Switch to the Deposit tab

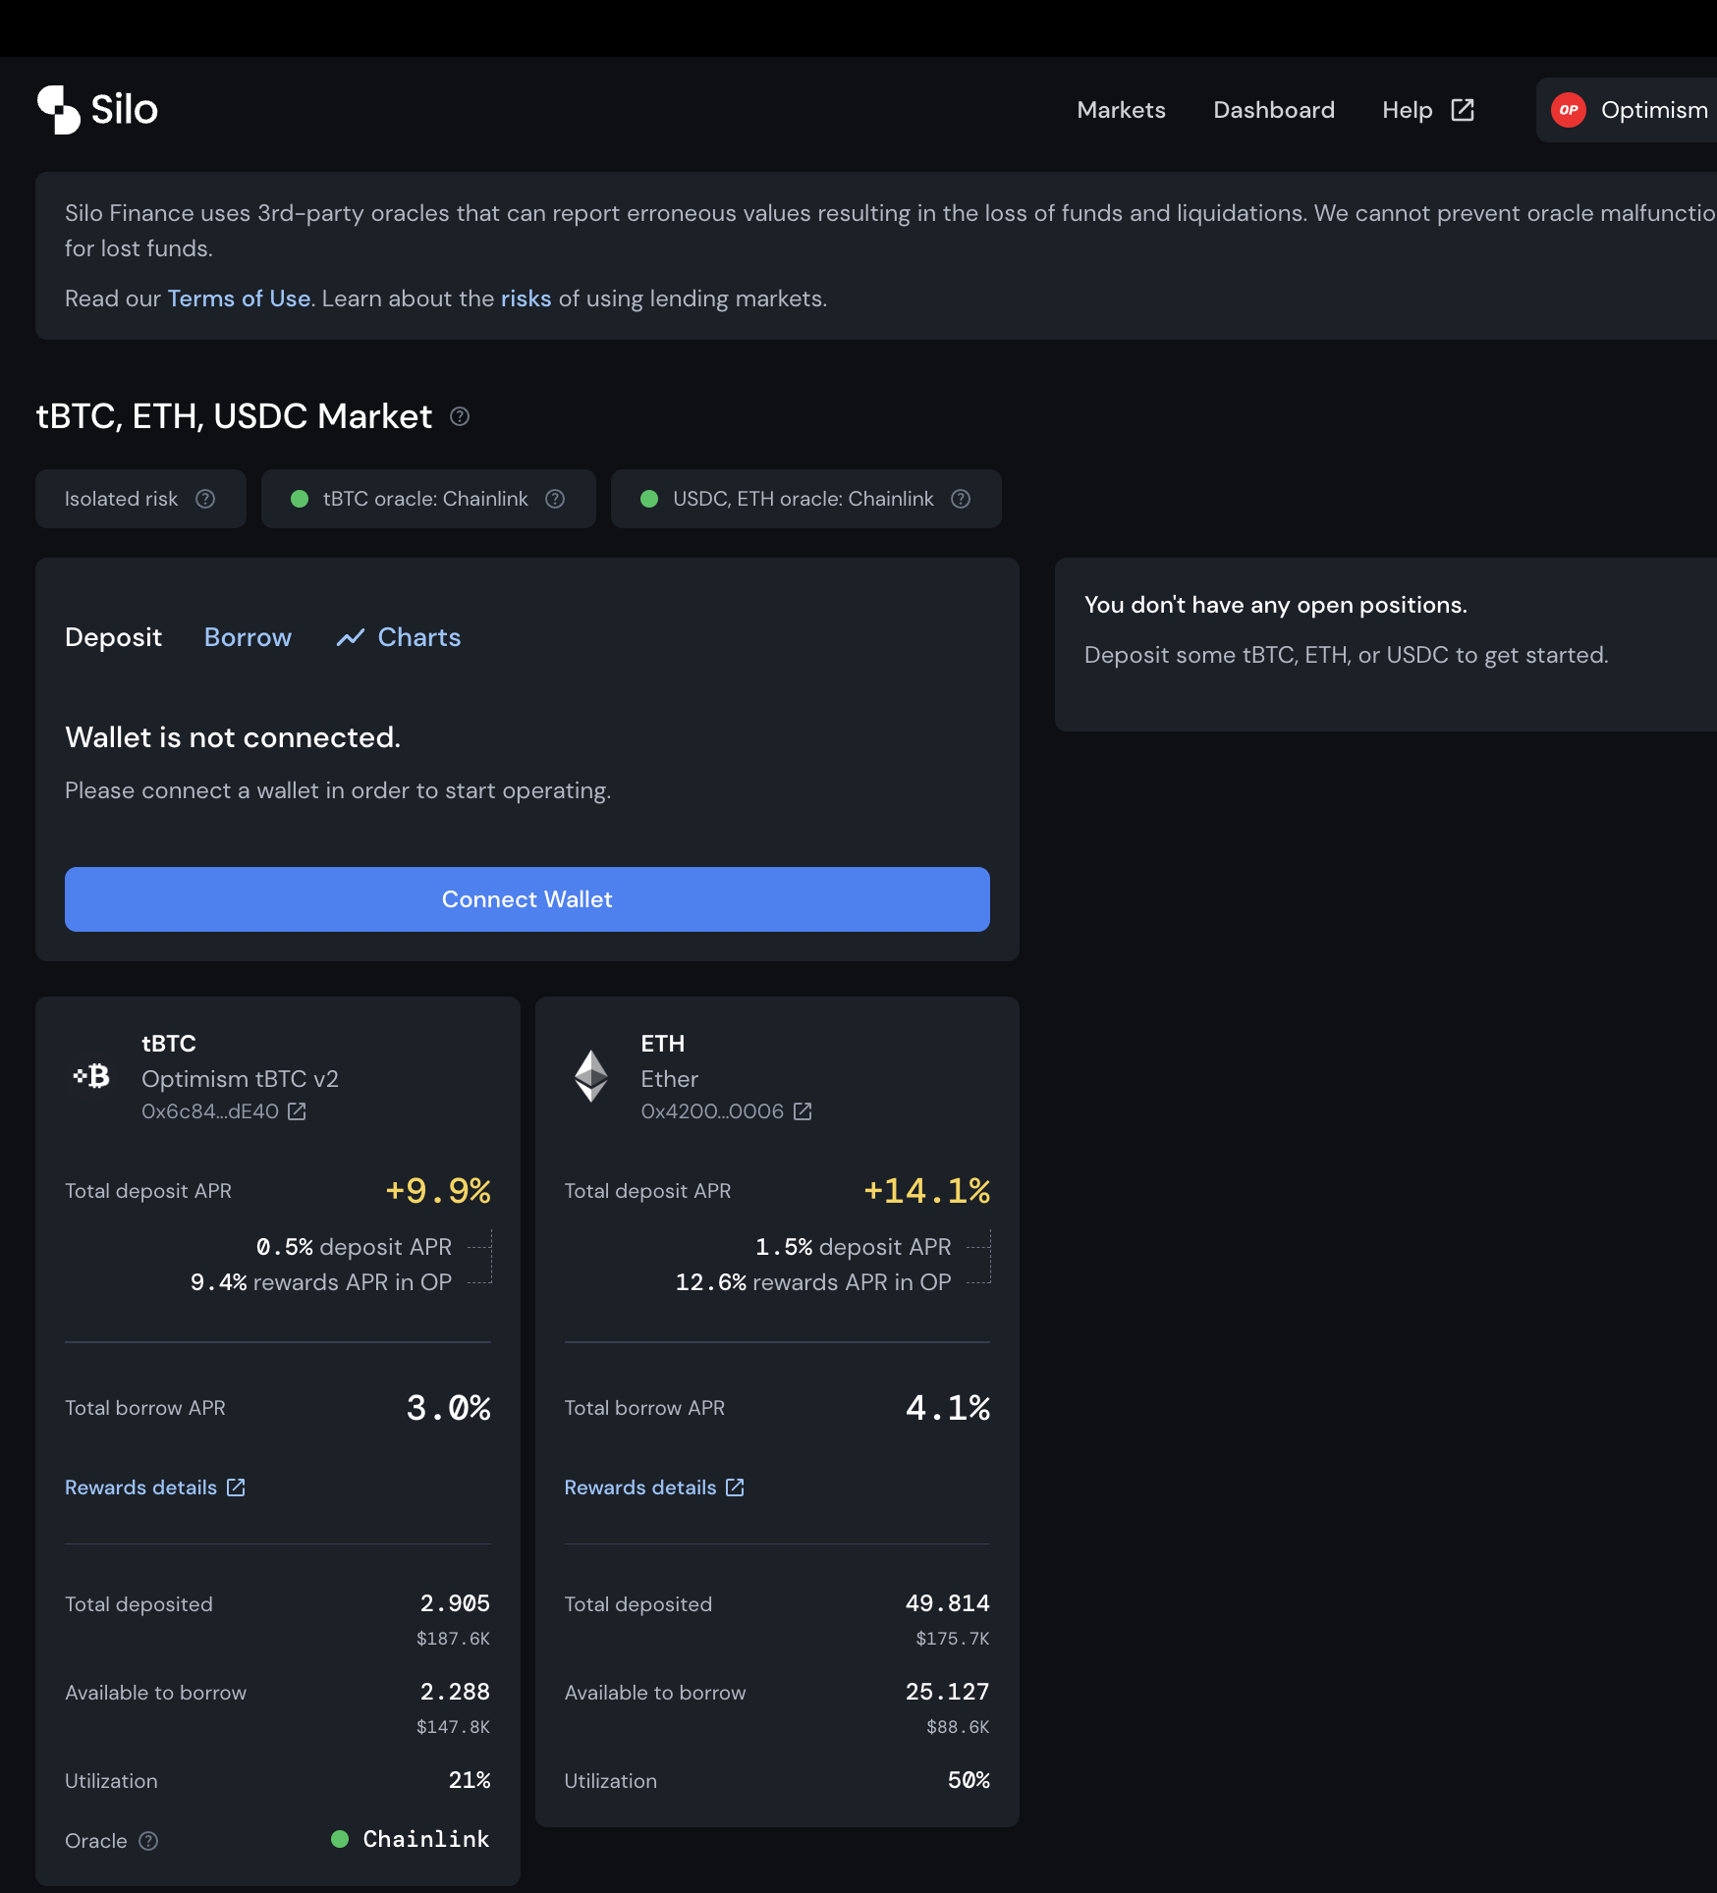[113, 637]
